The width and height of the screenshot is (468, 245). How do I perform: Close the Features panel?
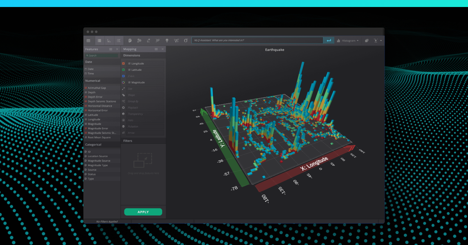117,49
